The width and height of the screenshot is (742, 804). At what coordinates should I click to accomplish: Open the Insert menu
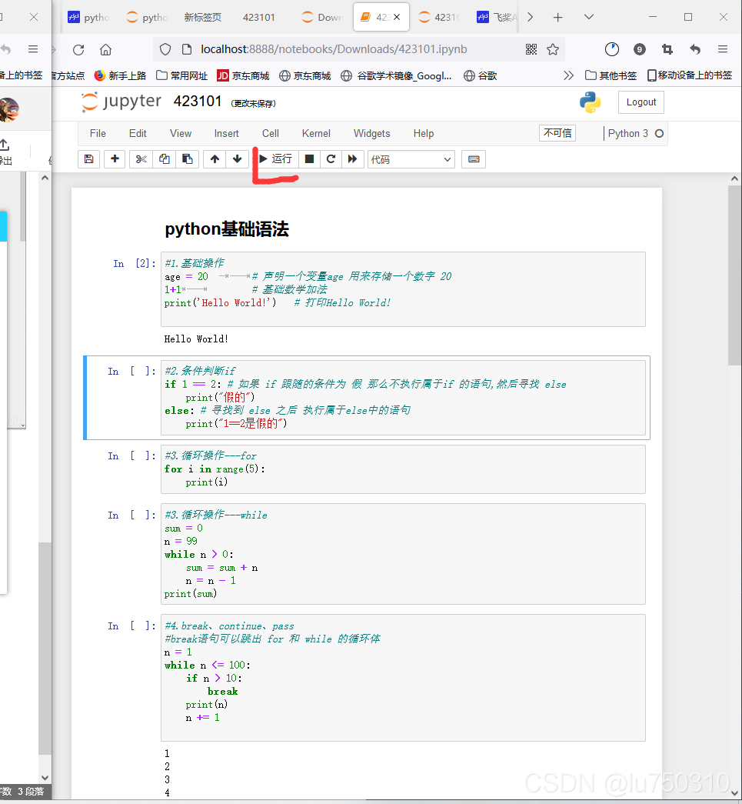pos(227,133)
